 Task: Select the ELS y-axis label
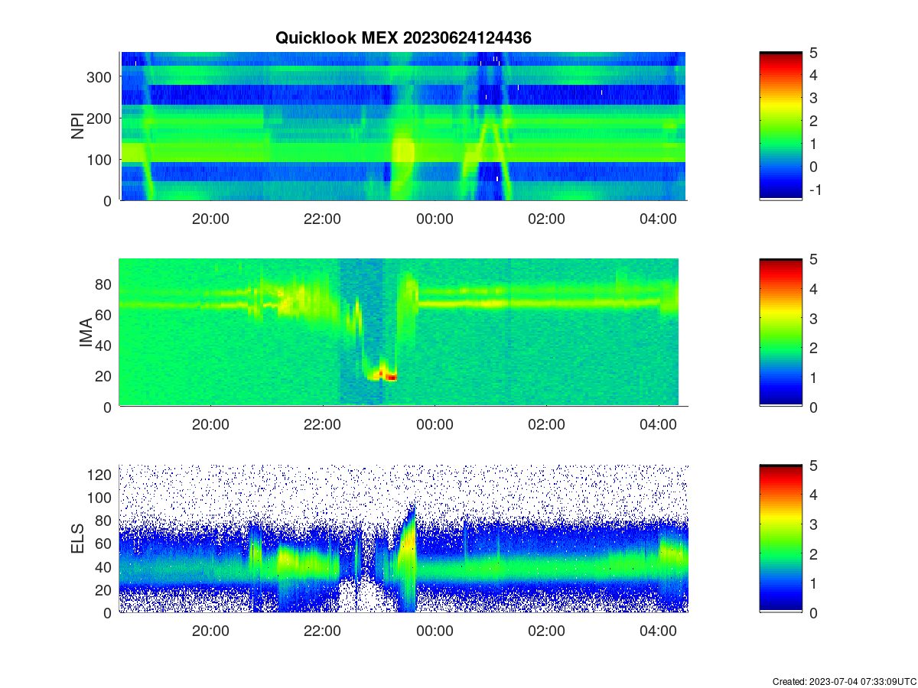(x=77, y=538)
